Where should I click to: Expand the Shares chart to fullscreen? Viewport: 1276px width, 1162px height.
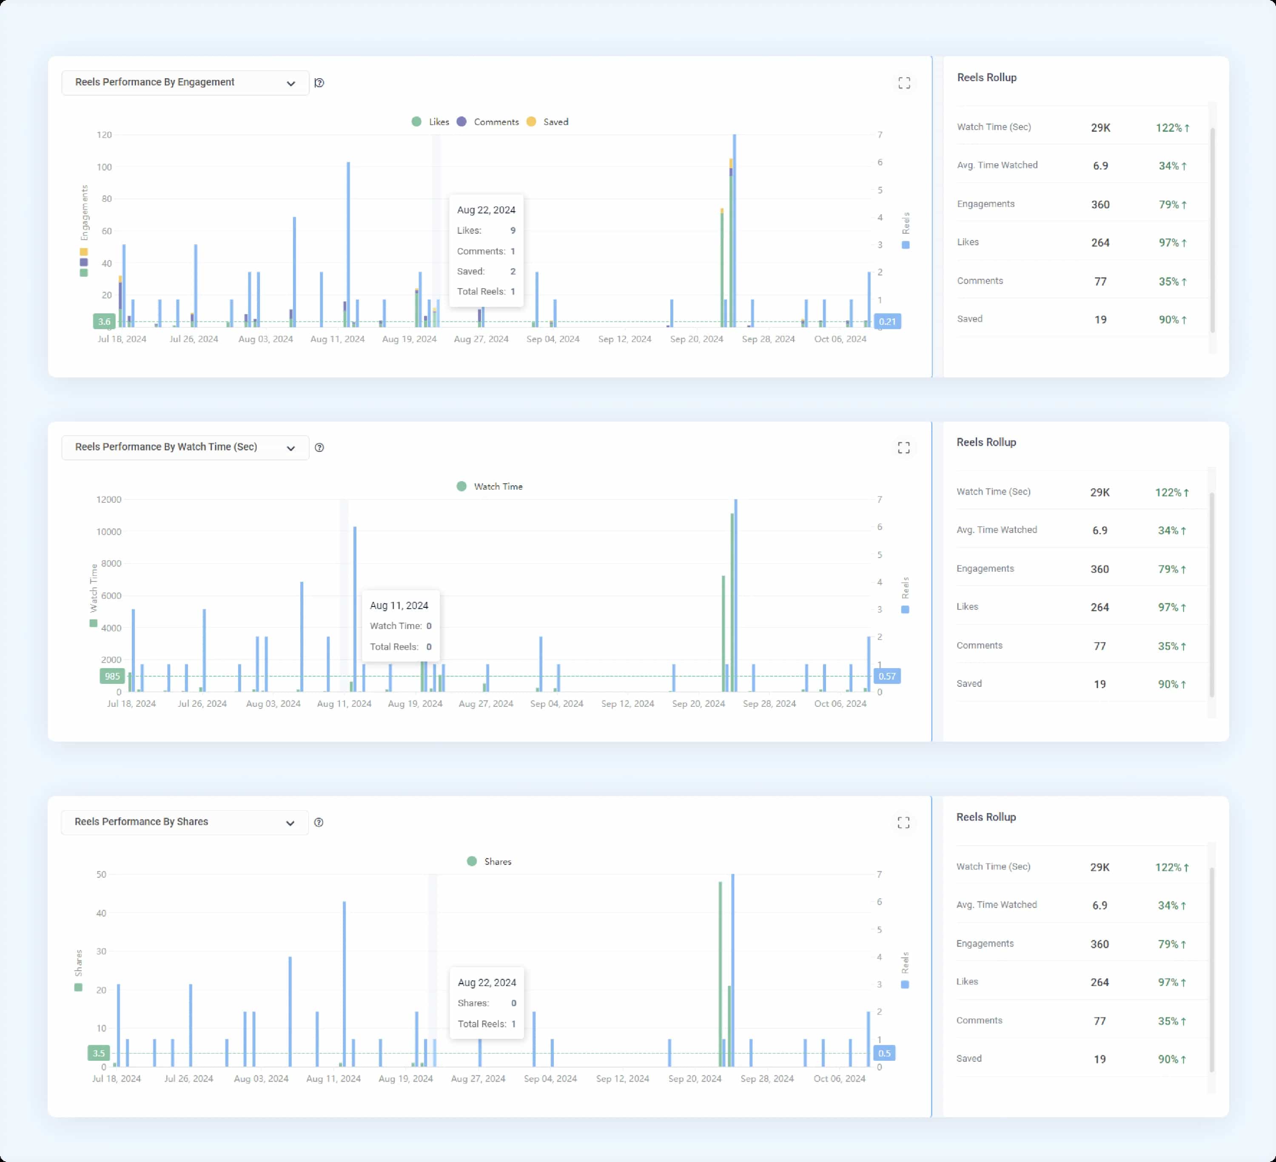(x=903, y=822)
